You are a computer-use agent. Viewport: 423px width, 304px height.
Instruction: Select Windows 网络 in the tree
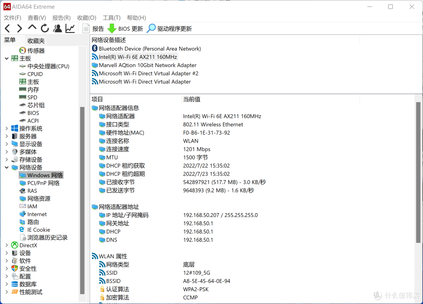41,176
